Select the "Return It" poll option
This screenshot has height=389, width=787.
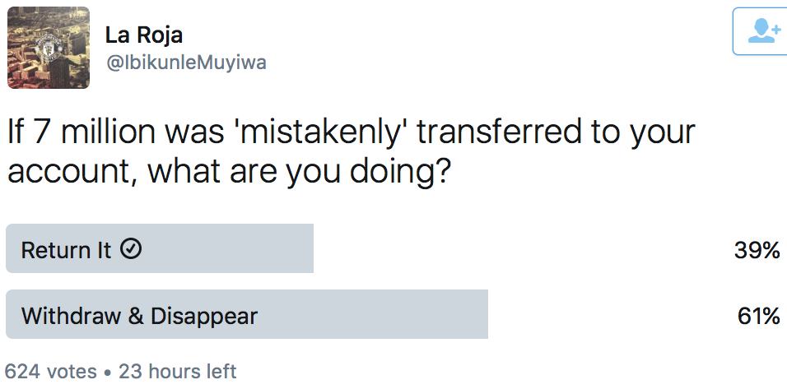[x=66, y=249]
